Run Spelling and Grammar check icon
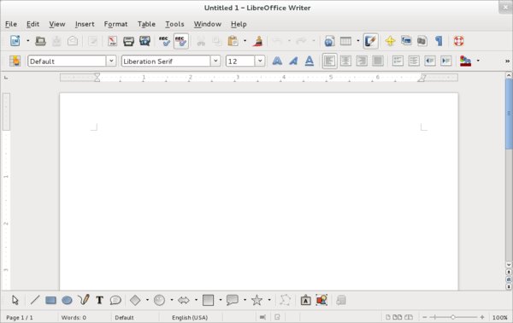Screen dimensions: 513x323 click(x=164, y=41)
